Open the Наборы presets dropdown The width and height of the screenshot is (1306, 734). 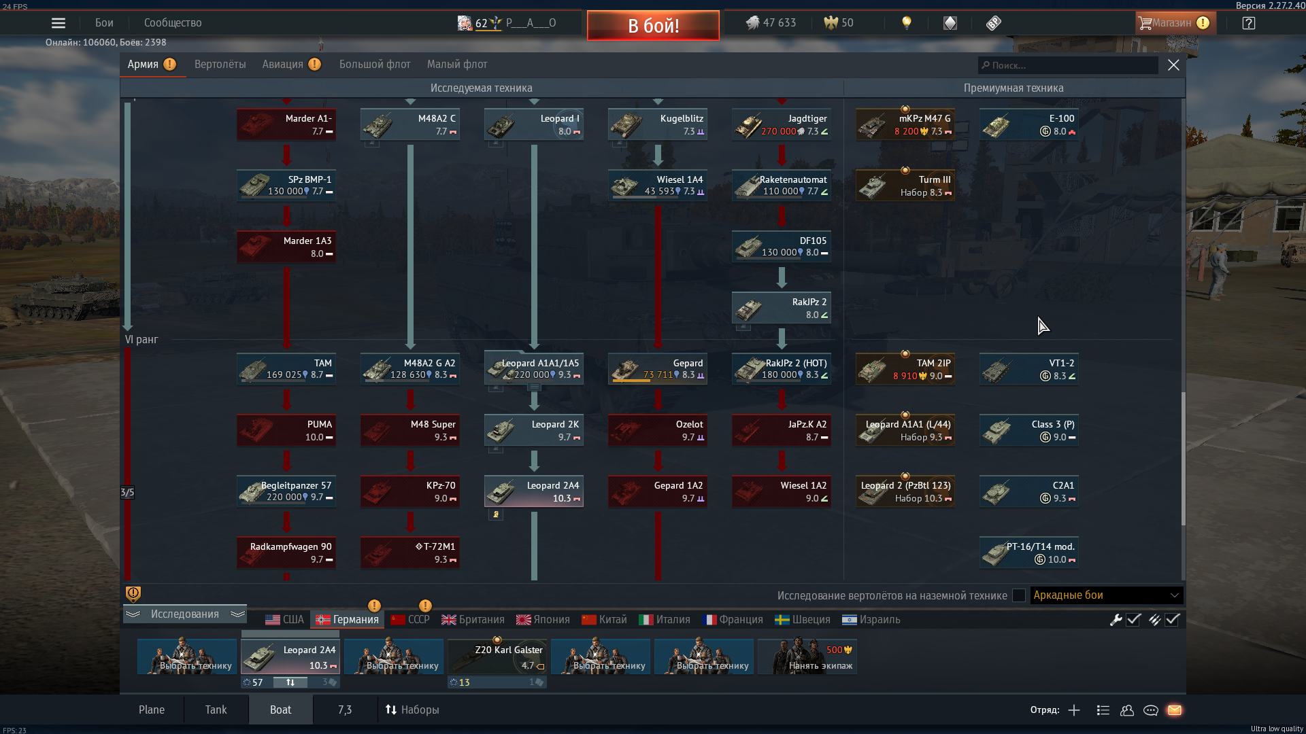coord(412,710)
